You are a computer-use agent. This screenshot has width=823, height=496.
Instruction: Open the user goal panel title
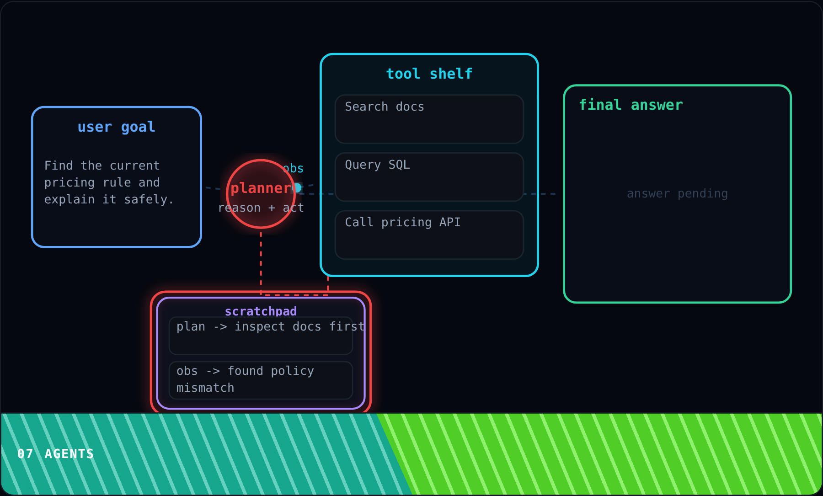(116, 127)
